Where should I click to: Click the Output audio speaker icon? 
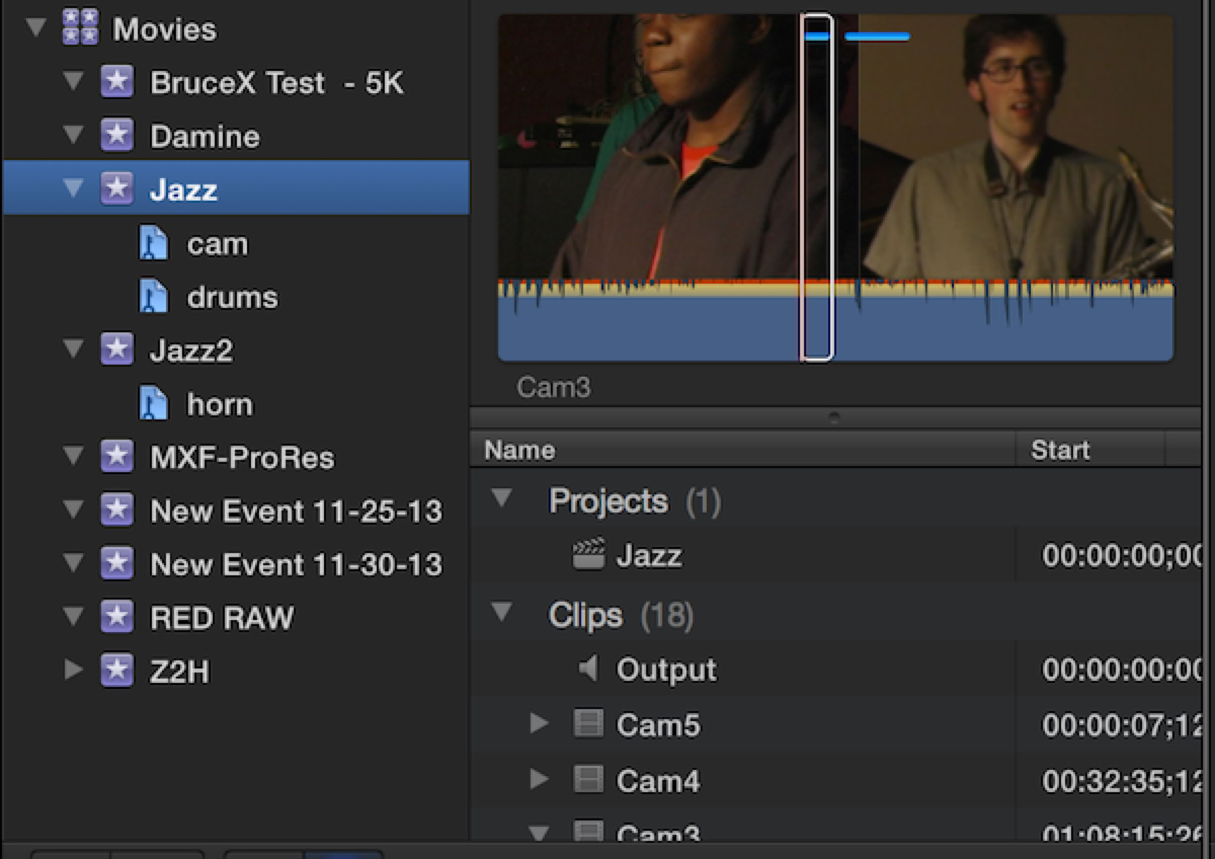point(588,668)
